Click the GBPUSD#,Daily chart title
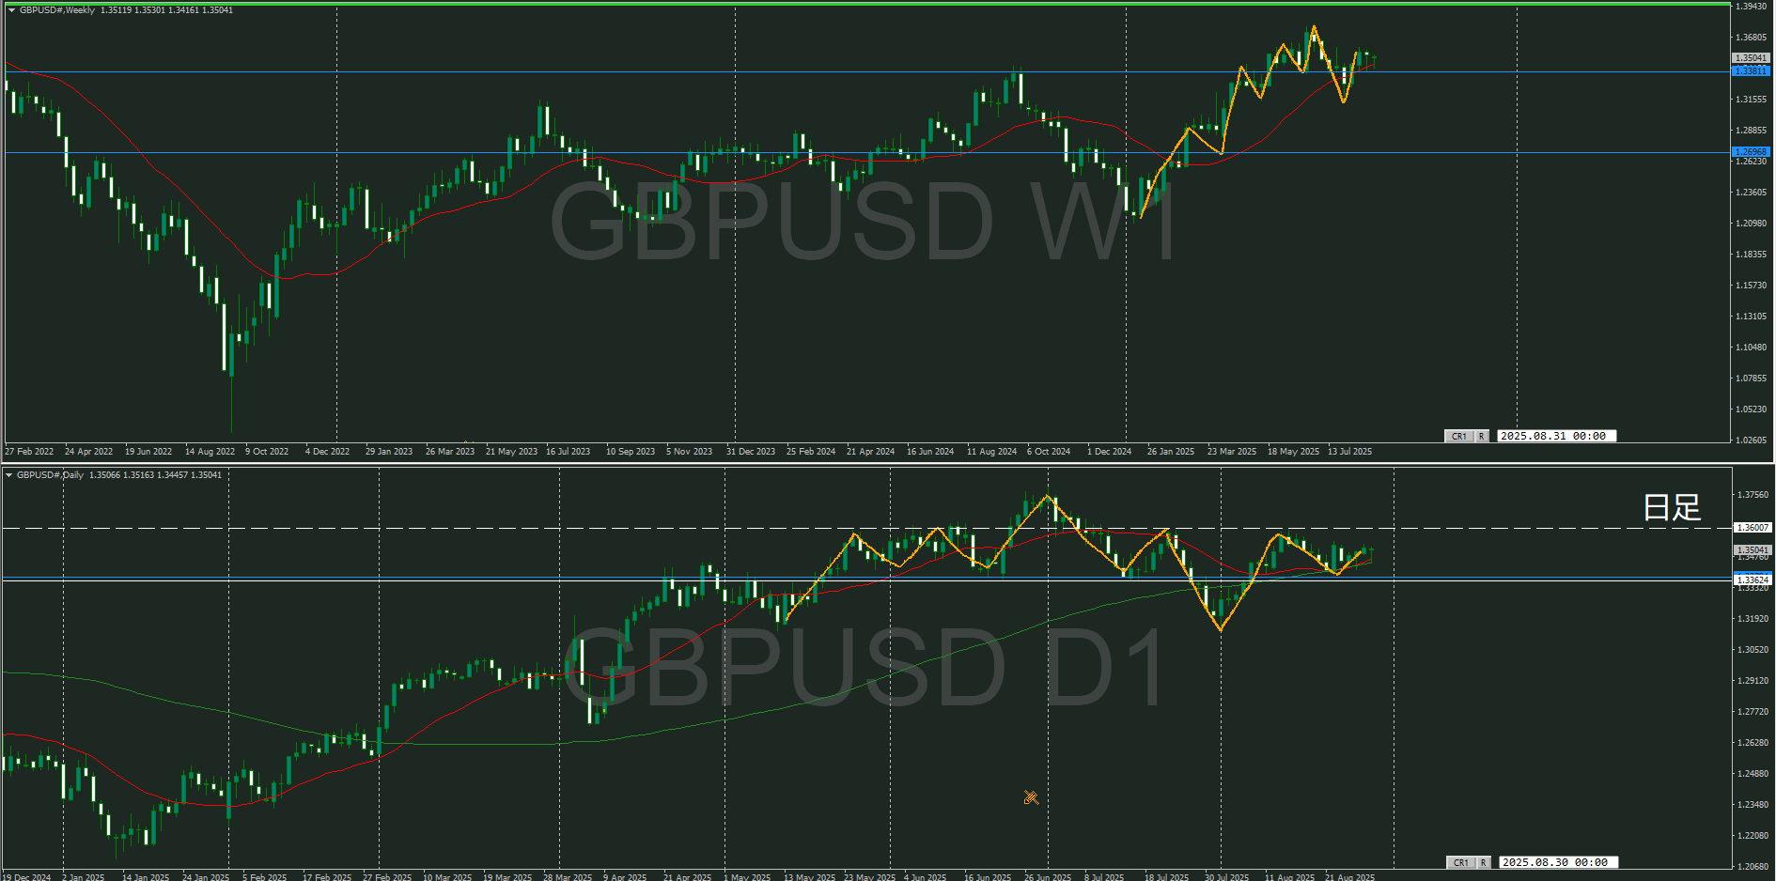This screenshot has width=1776, height=881. [51, 475]
